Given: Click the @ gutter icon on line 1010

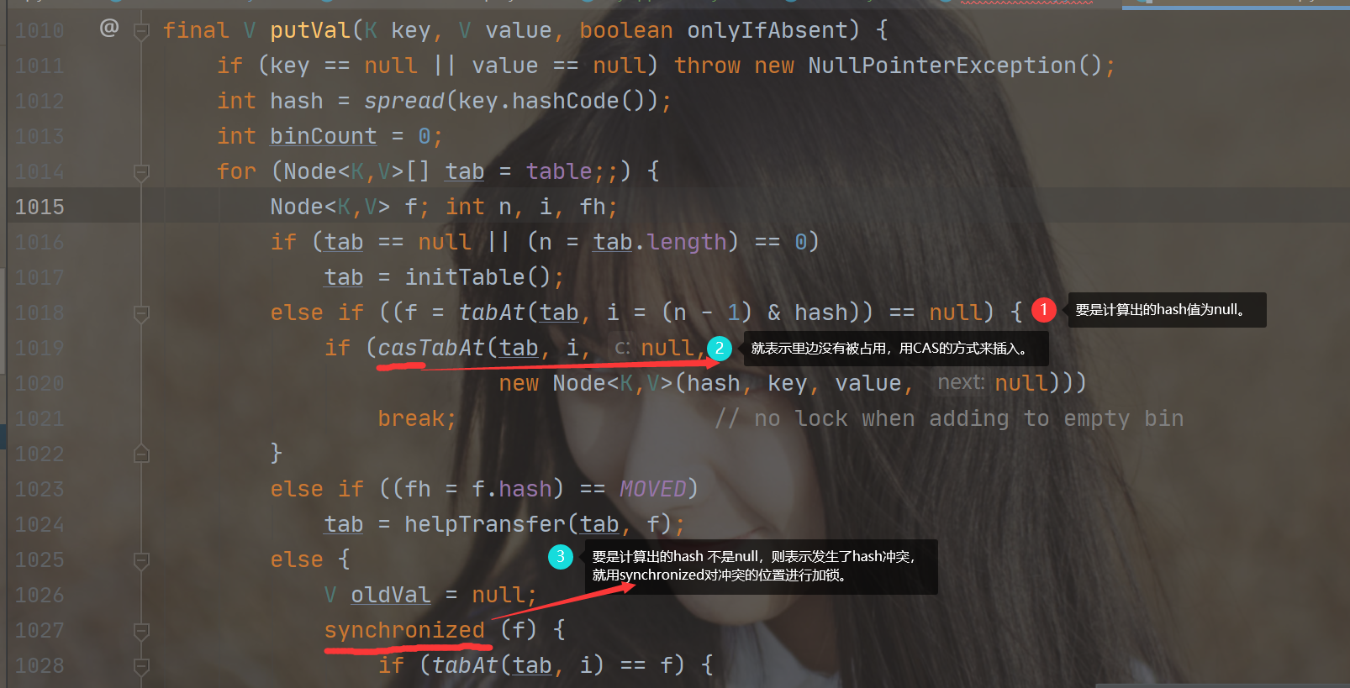Looking at the screenshot, I should click(x=109, y=28).
